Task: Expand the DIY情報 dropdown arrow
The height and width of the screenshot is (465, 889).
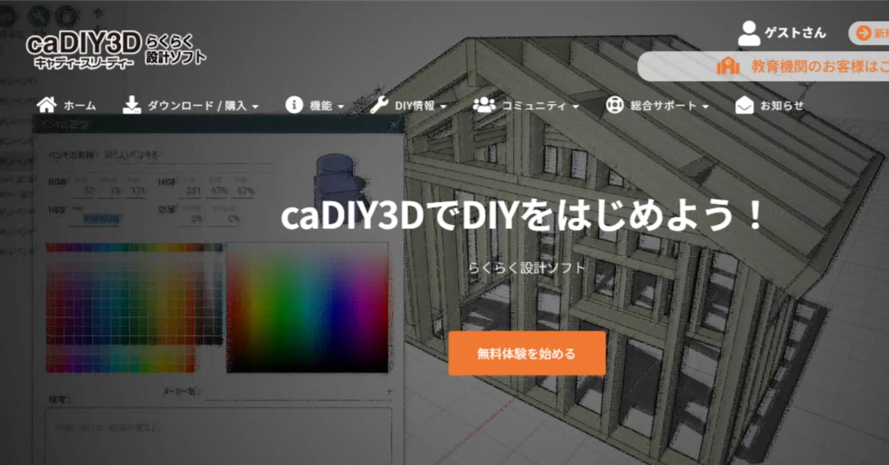Action: [443, 107]
